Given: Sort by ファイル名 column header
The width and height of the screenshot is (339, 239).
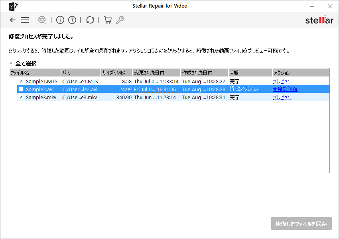Looking at the screenshot, I should click(35, 73).
